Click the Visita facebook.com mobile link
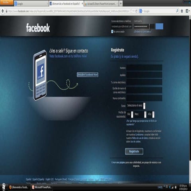Image resolution: width=191 pixels, height=191 pixels. (x=68, y=56)
